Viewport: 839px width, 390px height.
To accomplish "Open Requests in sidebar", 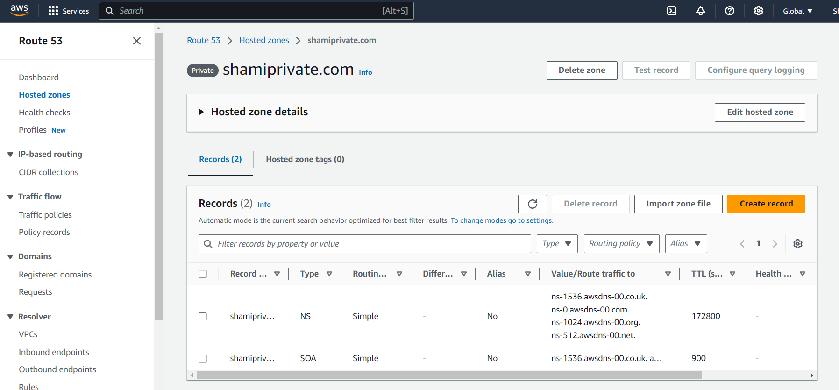I will coord(36,292).
